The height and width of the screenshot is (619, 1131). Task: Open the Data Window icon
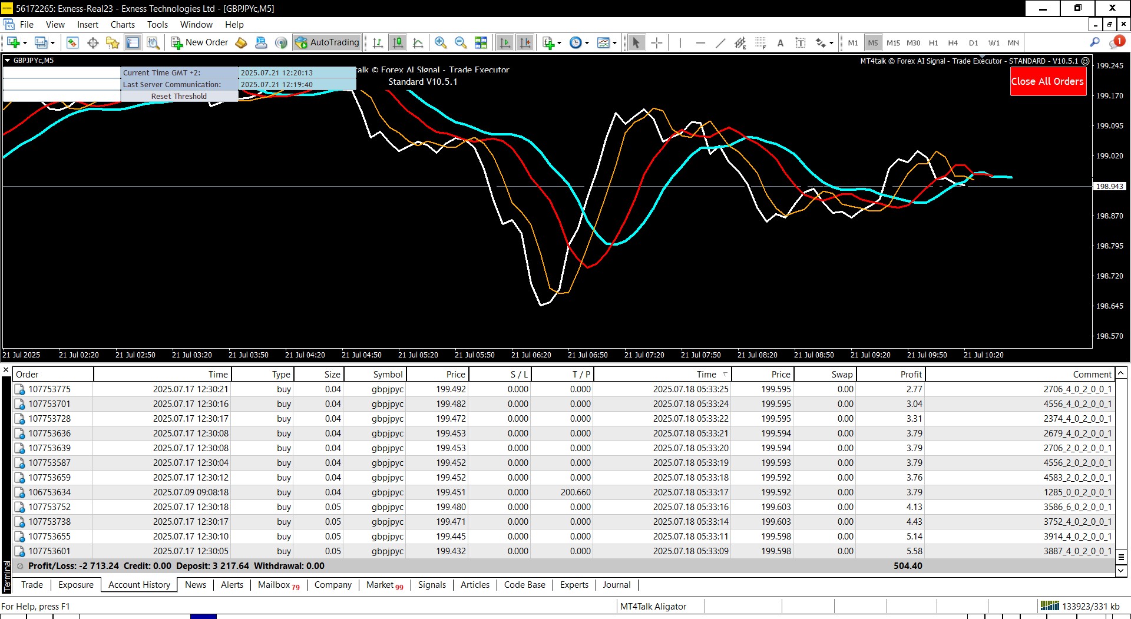click(x=93, y=42)
